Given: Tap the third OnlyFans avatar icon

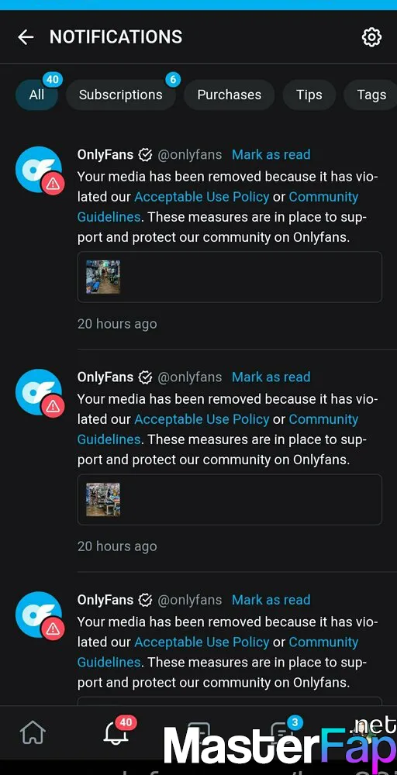Looking at the screenshot, I should tap(39, 615).
